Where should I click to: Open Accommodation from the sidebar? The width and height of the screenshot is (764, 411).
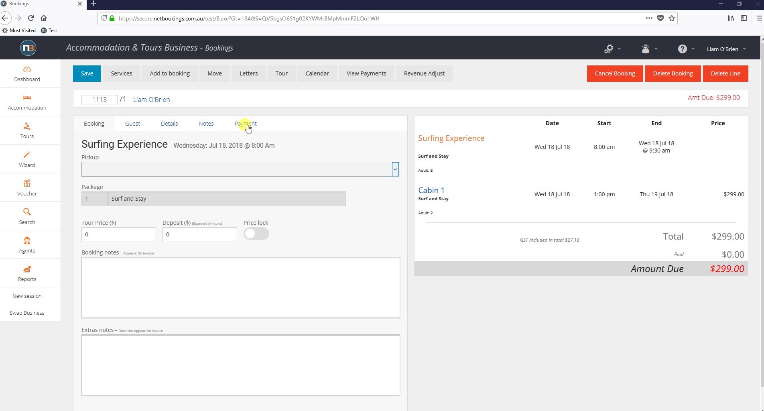click(27, 102)
